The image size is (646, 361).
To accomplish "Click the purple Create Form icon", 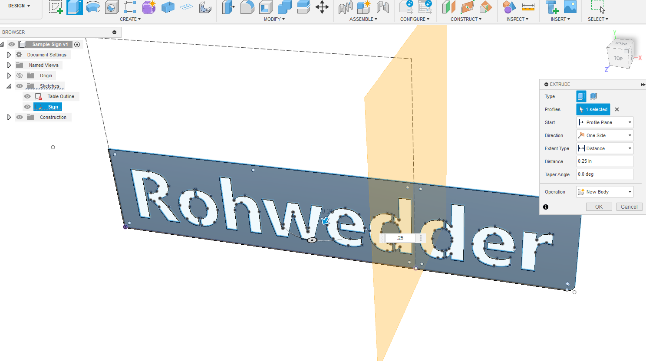I will pyautogui.click(x=149, y=7).
